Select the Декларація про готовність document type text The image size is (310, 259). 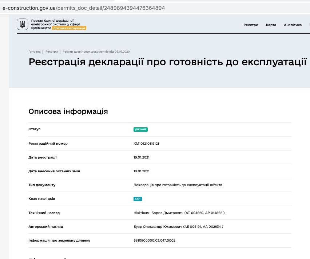(178, 185)
